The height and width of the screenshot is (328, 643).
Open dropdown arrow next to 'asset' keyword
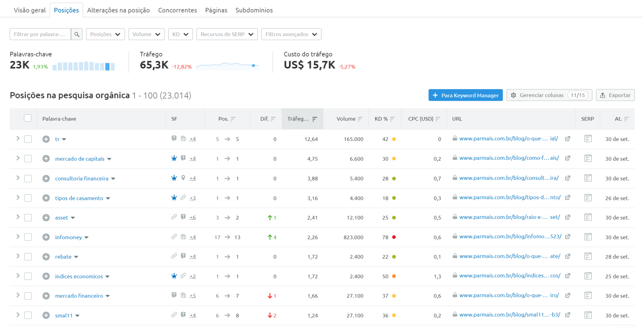click(x=73, y=218)
